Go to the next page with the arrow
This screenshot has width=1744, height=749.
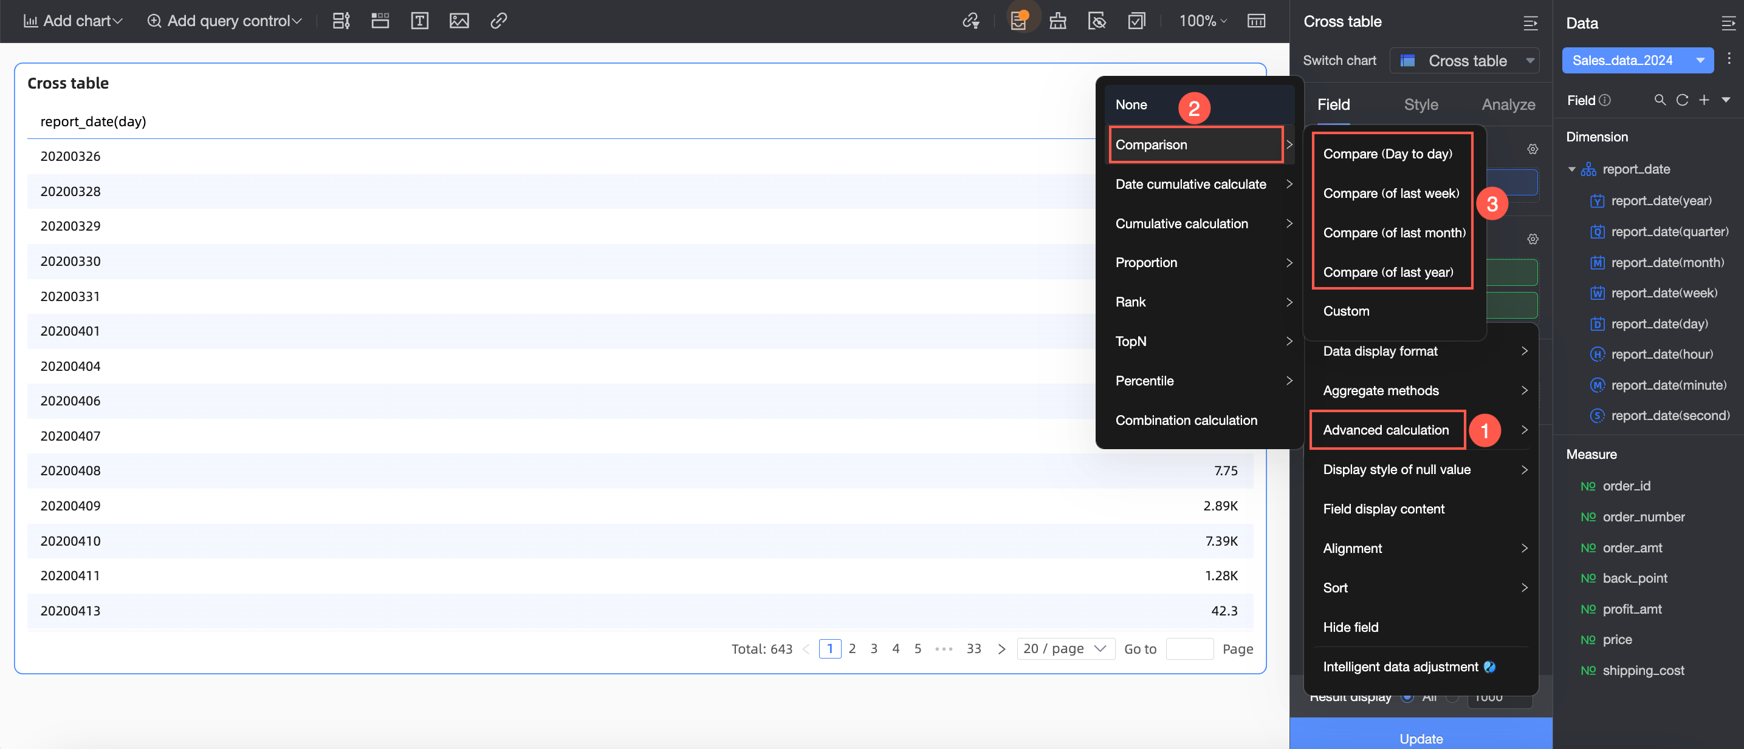(1001, 649)
